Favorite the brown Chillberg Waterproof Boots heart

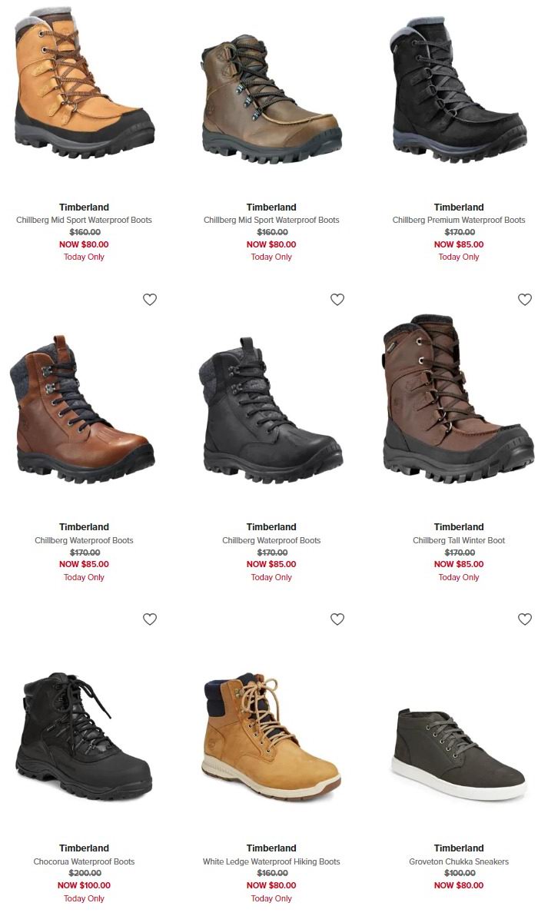coord(150,299)
